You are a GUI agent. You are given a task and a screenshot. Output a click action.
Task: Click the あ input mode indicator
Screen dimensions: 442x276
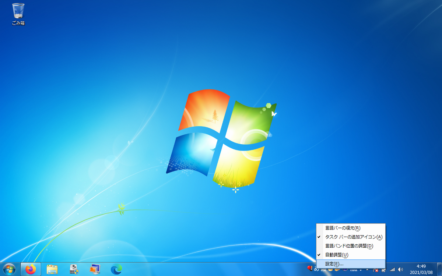(316, 269)
